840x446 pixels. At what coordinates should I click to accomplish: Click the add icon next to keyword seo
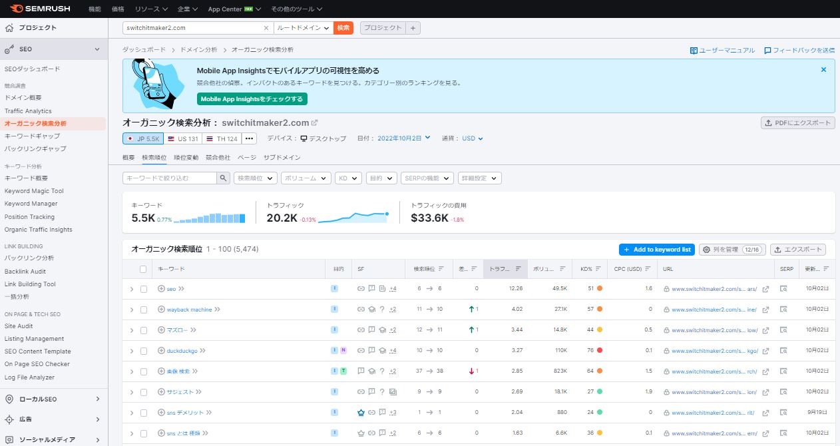[x=161, y=289]
